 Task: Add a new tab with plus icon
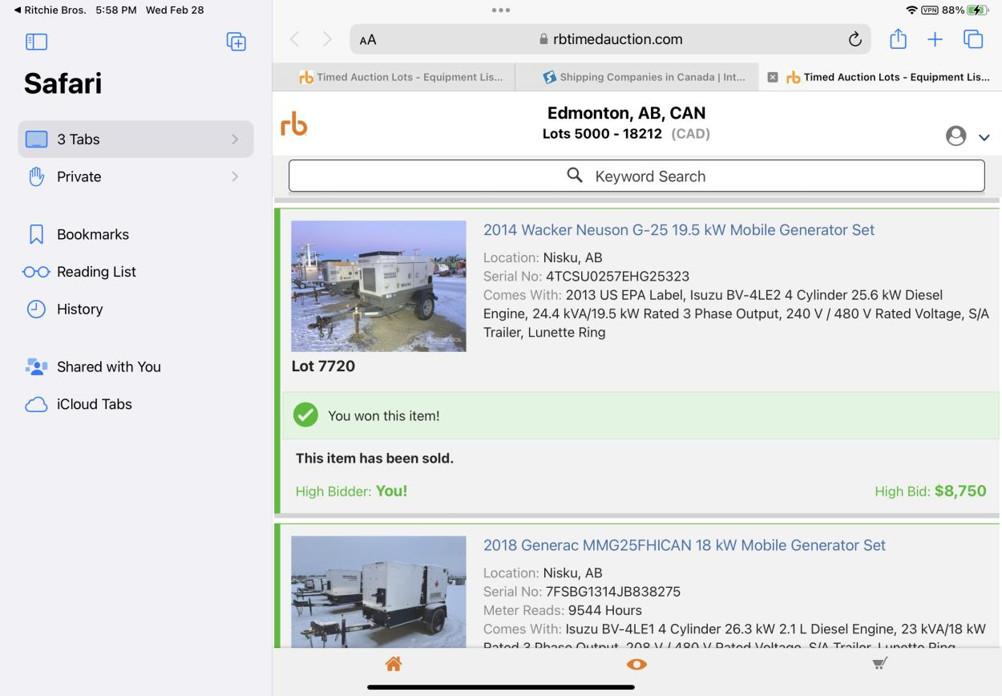(x=935, y=39)
